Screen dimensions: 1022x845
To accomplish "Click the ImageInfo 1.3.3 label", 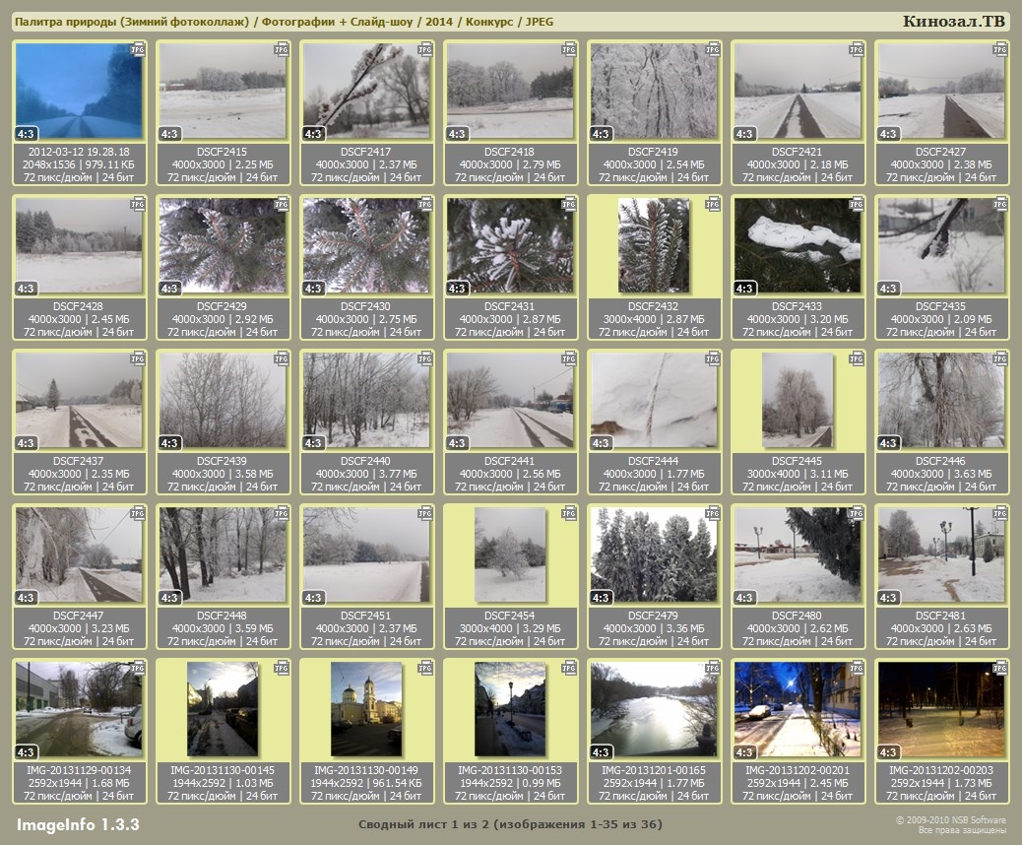I will click(78, 824).
